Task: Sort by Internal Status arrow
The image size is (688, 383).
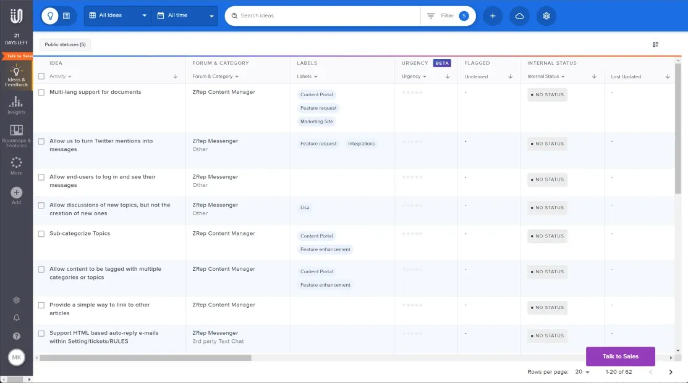Action: [x=594, y=76]
